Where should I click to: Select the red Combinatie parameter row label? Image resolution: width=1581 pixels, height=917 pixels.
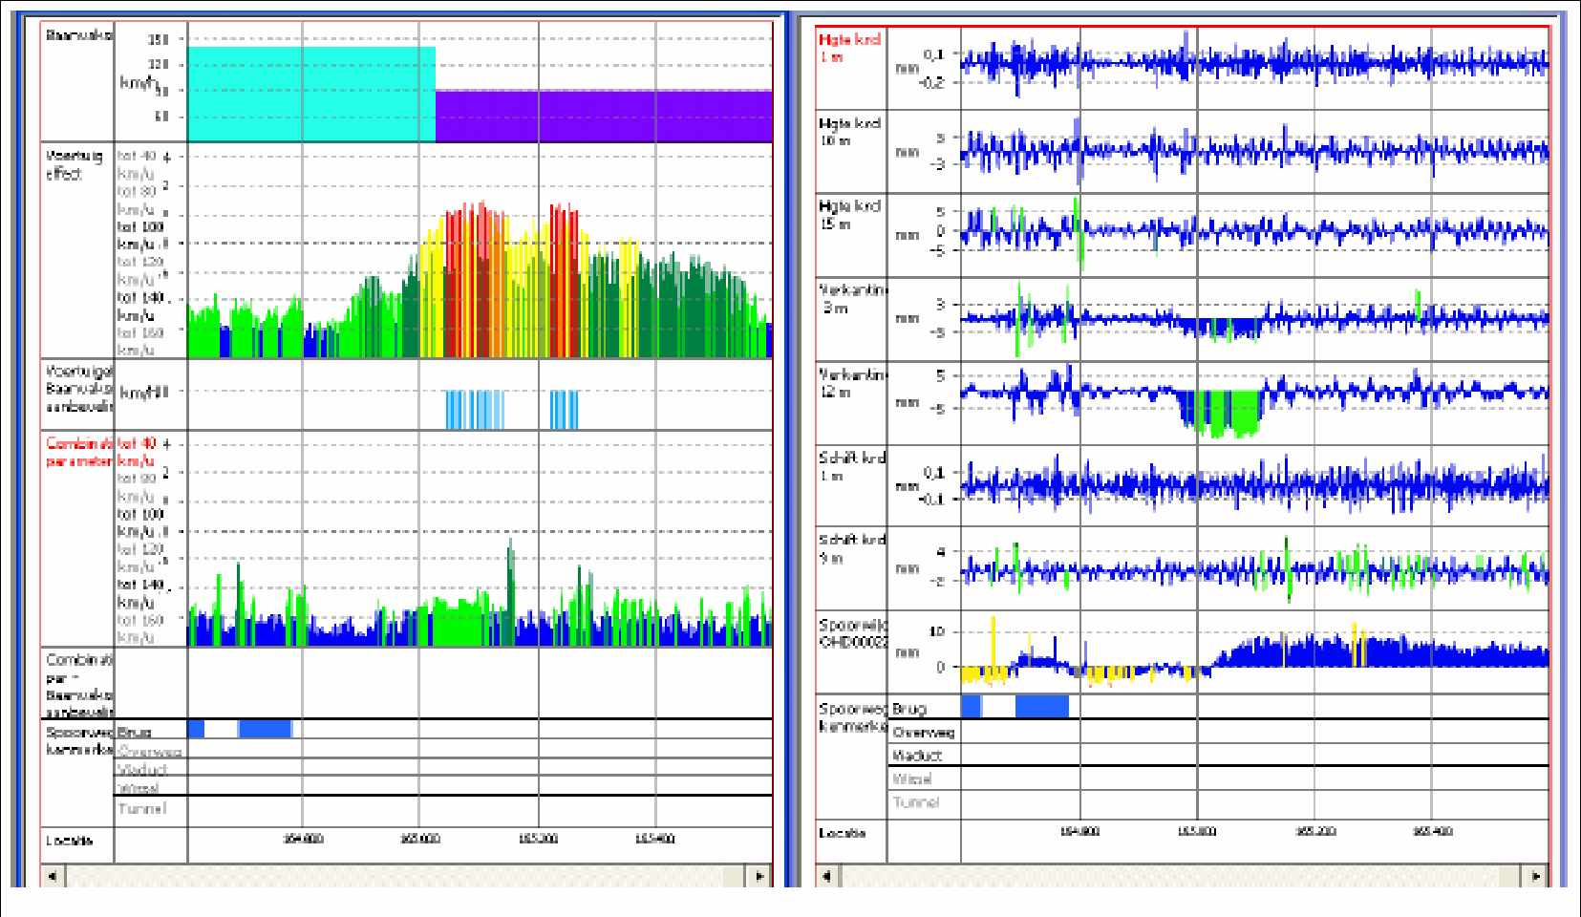click(78, 453)
